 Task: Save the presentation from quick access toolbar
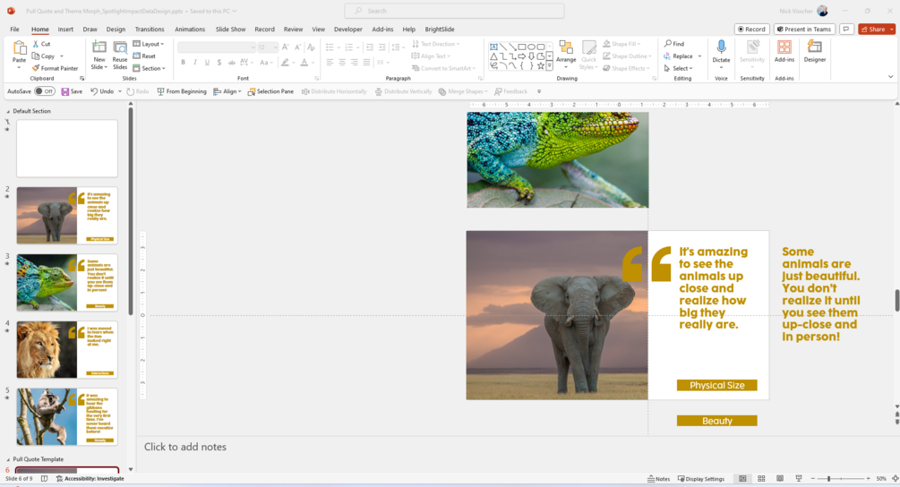pos(73,91)
